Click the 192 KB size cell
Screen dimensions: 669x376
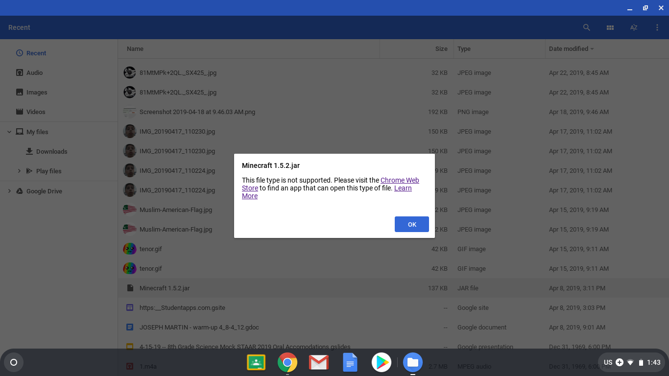pos(438,112)
